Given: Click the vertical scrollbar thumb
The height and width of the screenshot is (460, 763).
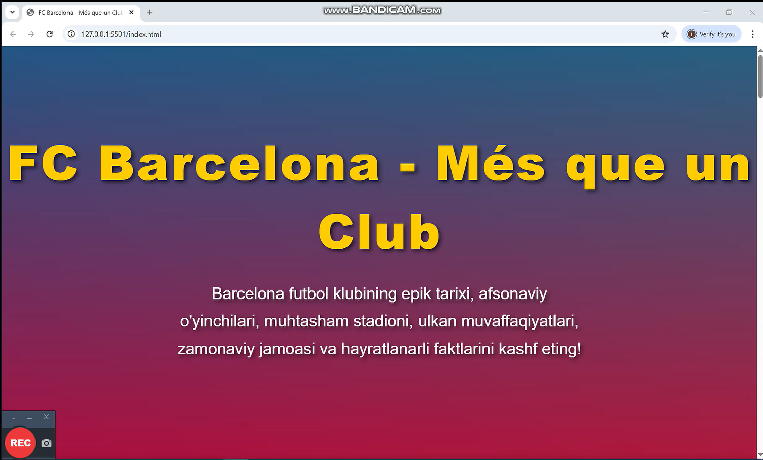Looking at the screenshot, I should click(x=760, y=76).
